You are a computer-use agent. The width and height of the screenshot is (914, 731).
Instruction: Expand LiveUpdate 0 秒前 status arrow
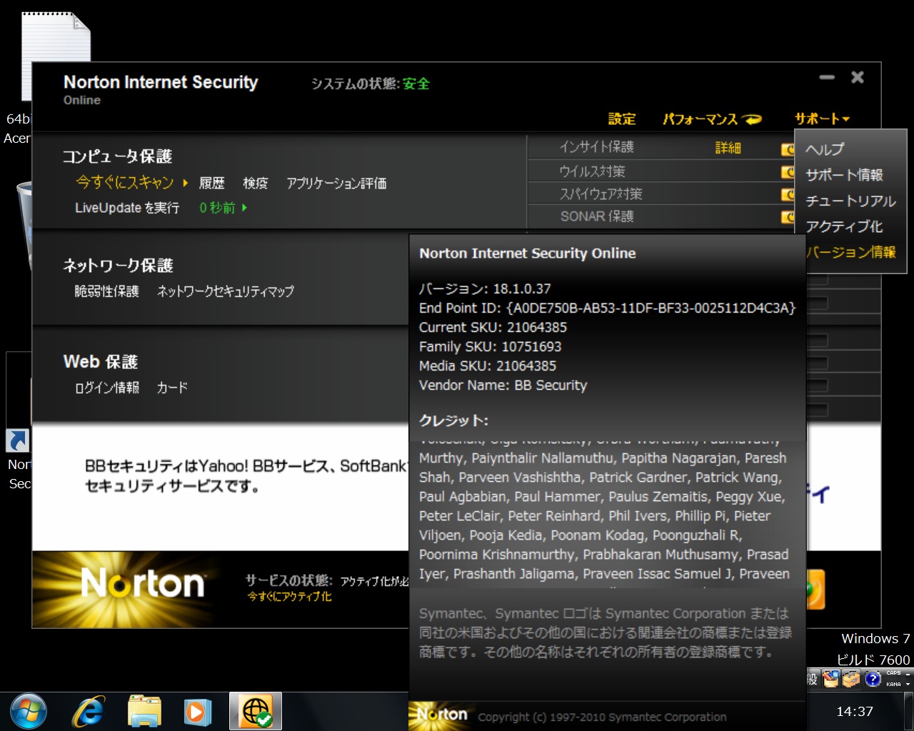coord(244,208)
